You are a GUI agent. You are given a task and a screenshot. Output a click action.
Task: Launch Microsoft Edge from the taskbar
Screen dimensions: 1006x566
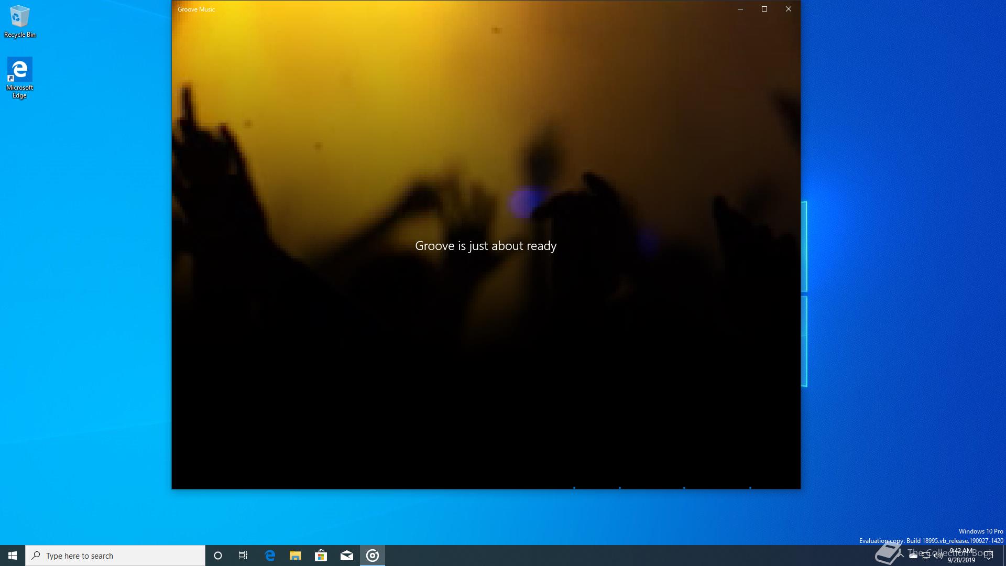tap(270, 556)
